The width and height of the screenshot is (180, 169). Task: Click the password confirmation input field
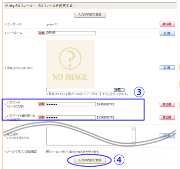[71, 118]
